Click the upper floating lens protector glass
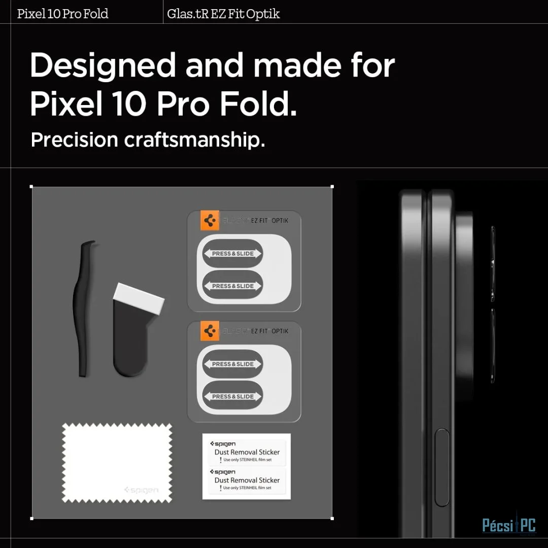The image size is (548, 548). pos(492,264)
